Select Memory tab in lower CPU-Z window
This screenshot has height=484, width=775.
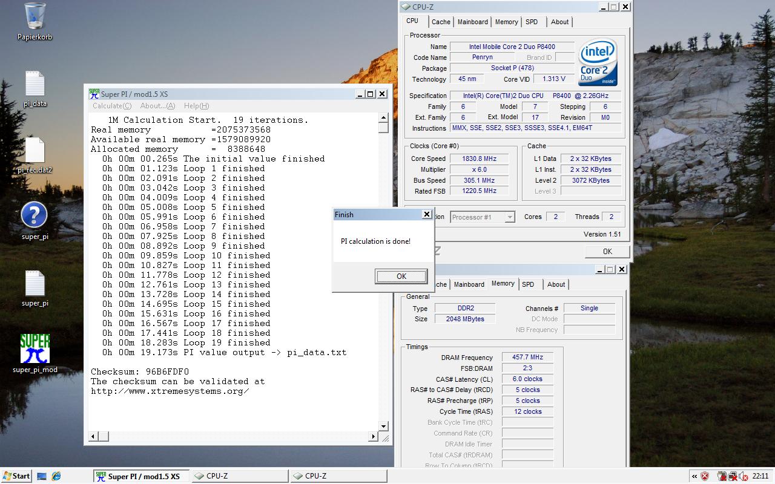[x=503, y=283]
